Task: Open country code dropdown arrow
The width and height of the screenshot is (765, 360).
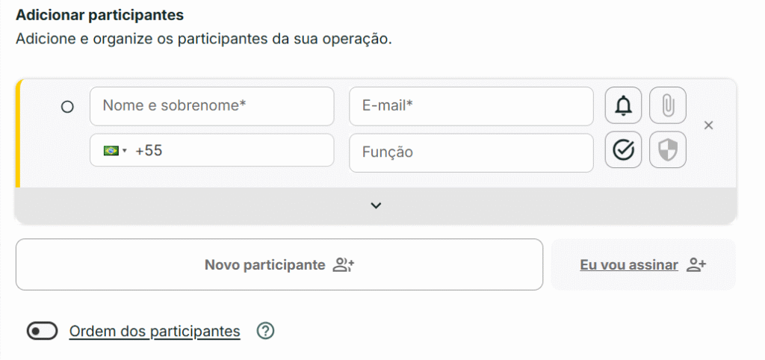Action: [125, 151]
